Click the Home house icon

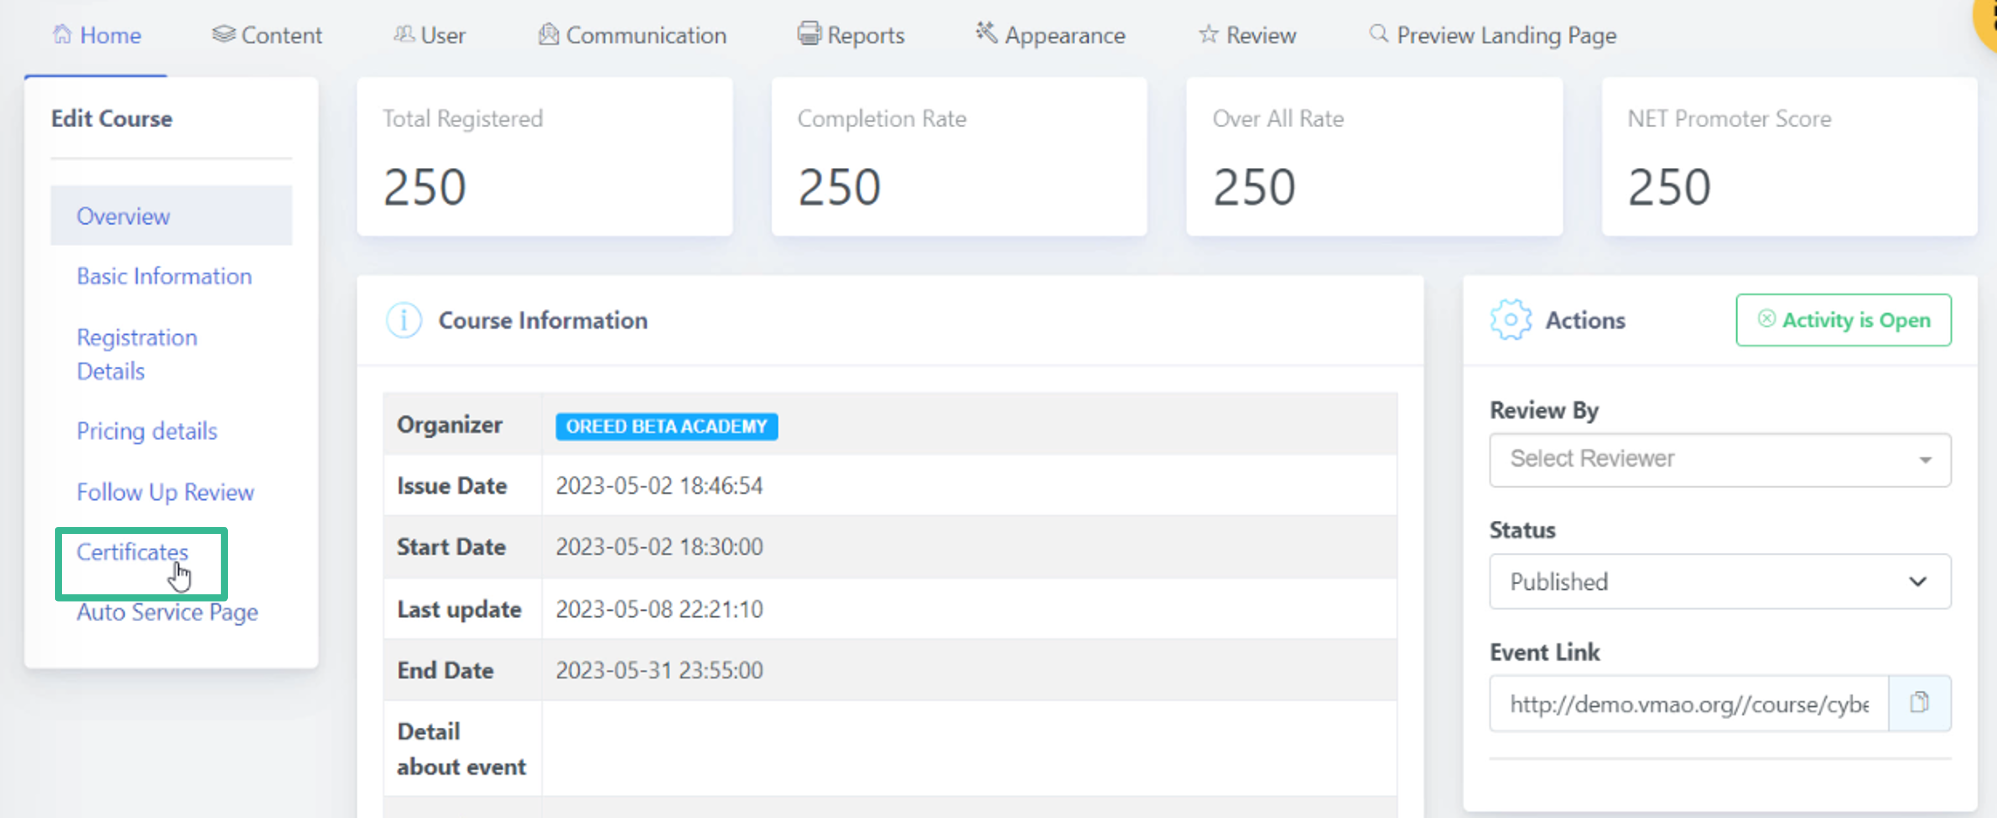tap(62, 34)
